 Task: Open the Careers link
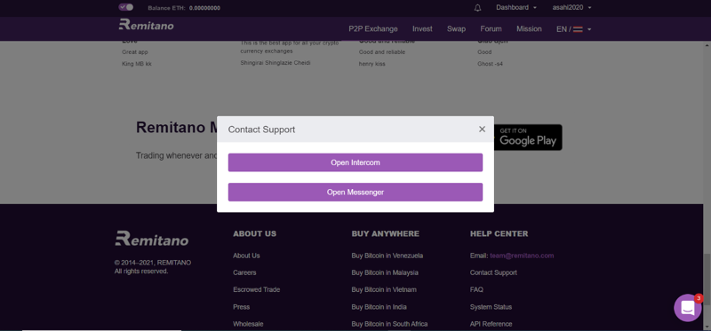244,272
